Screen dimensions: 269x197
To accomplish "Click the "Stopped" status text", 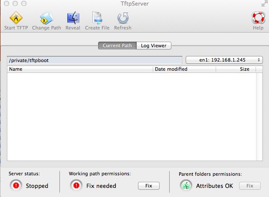I will (37, 186).
